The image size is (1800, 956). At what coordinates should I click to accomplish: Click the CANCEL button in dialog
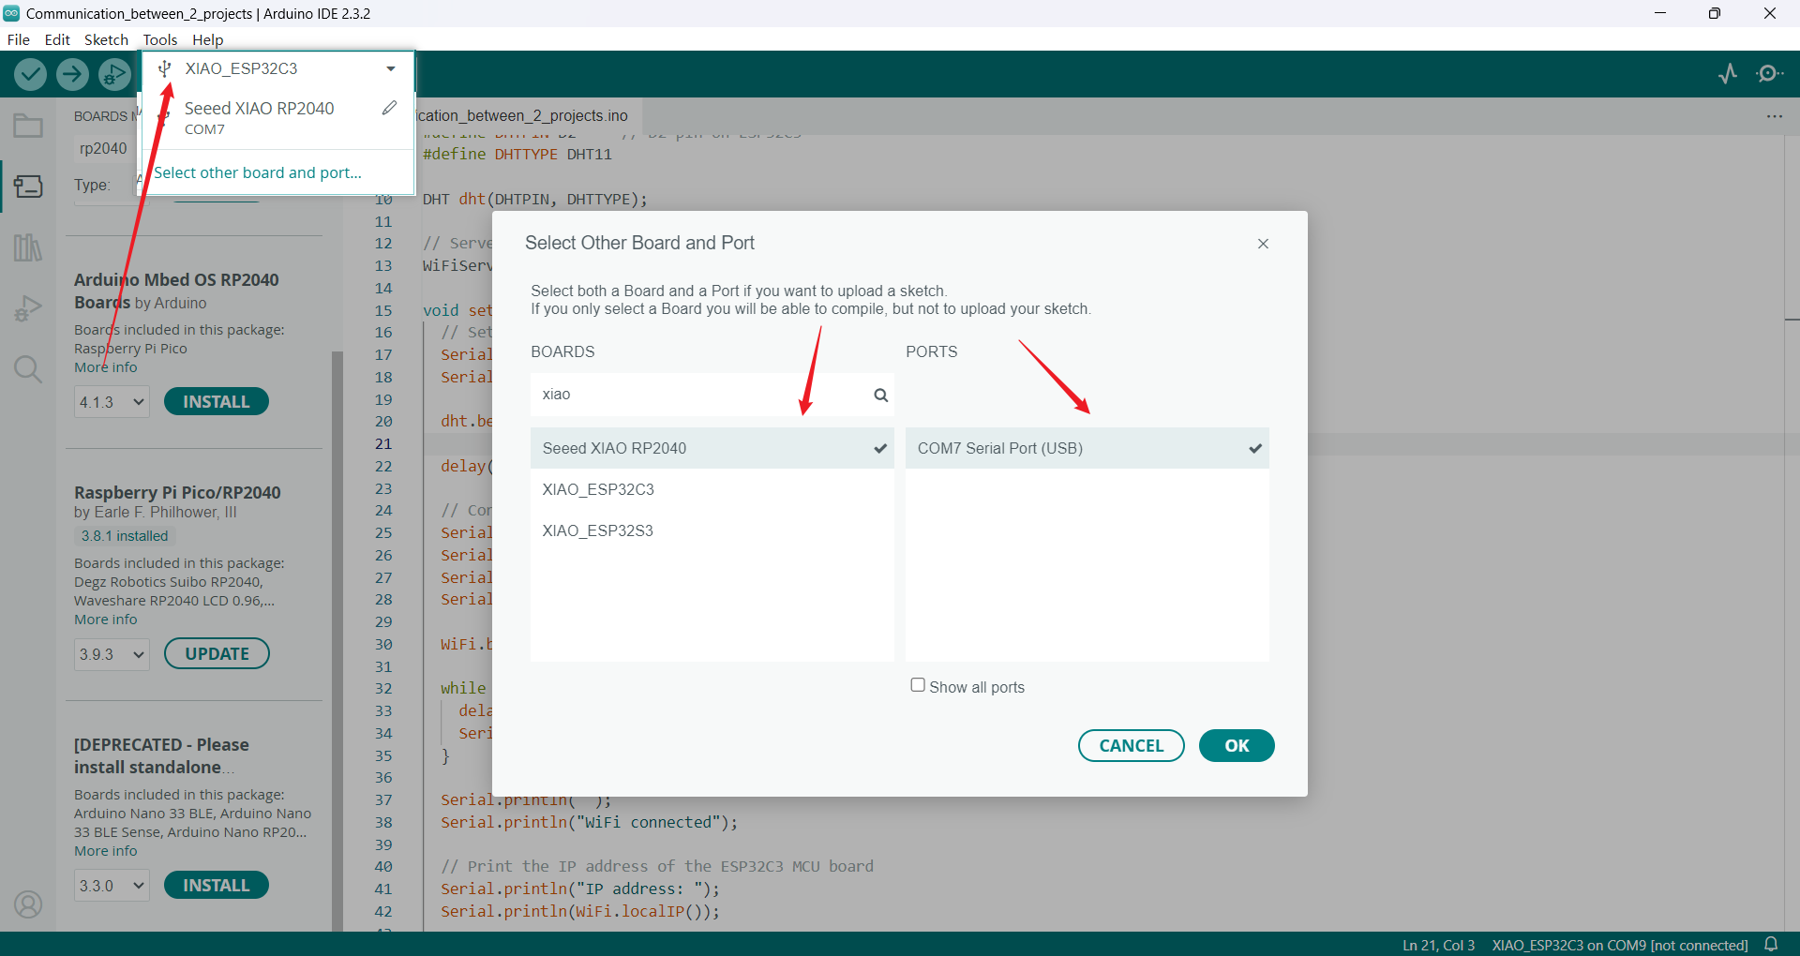point(1132,745)
